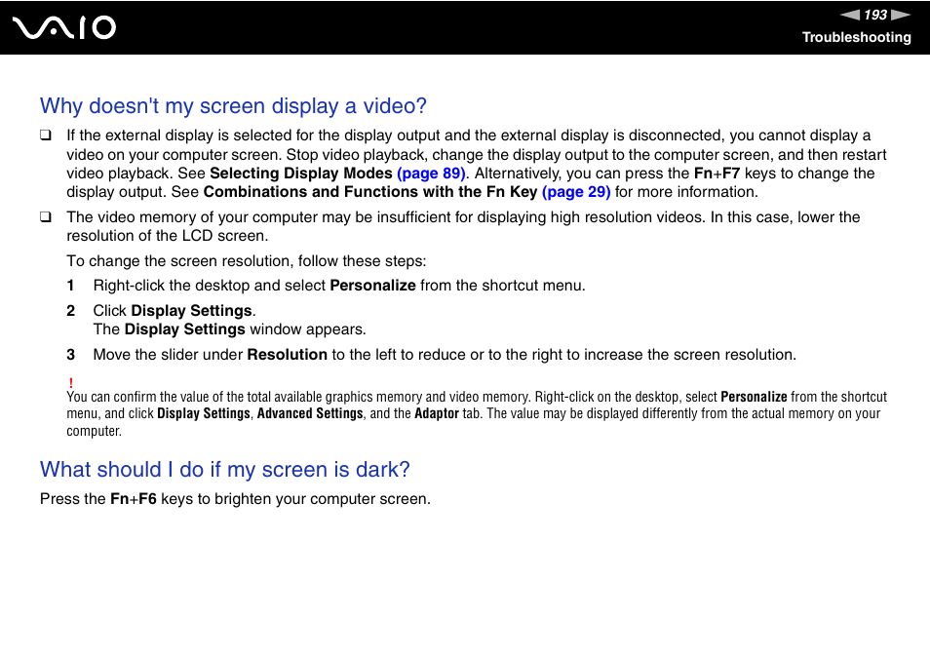Toggle the checkbox before external display item
Screen dimensions: 930x657
45,135
